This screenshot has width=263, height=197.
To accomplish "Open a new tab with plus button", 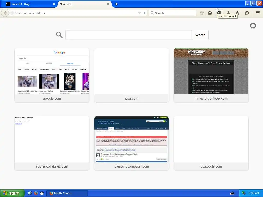I will coord(116,4).
